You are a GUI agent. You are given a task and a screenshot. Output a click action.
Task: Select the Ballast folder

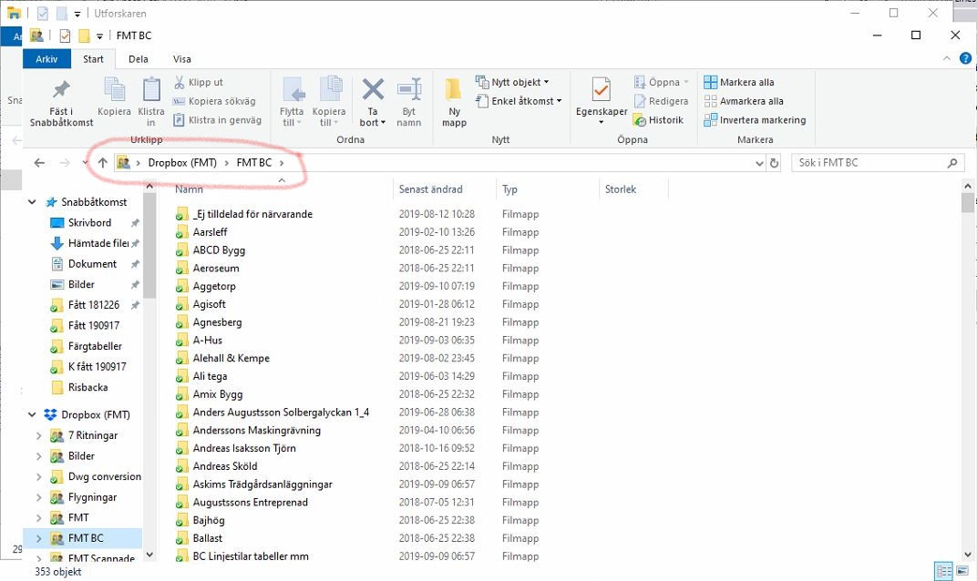point(208,538)
